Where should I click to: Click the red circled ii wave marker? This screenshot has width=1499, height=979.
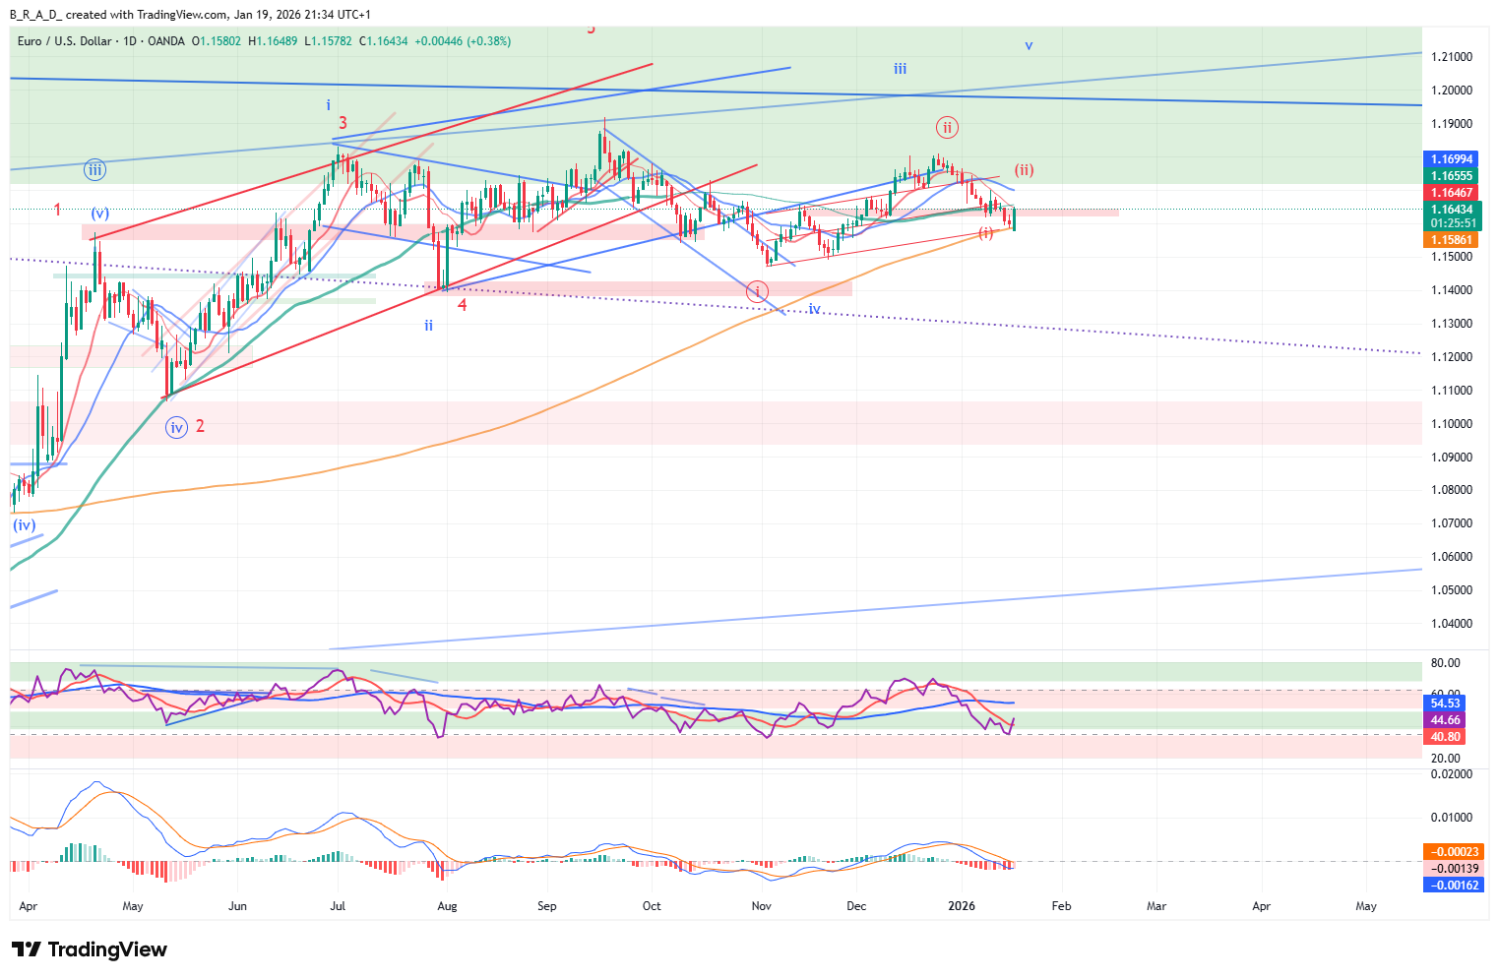tap(946, 127)
